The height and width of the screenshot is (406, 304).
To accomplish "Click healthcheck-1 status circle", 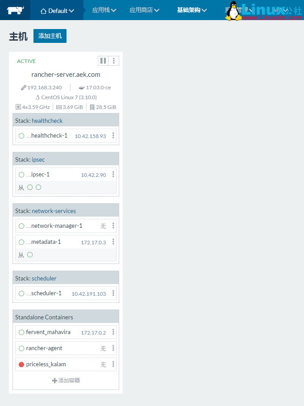I will (x=21, y=136).
